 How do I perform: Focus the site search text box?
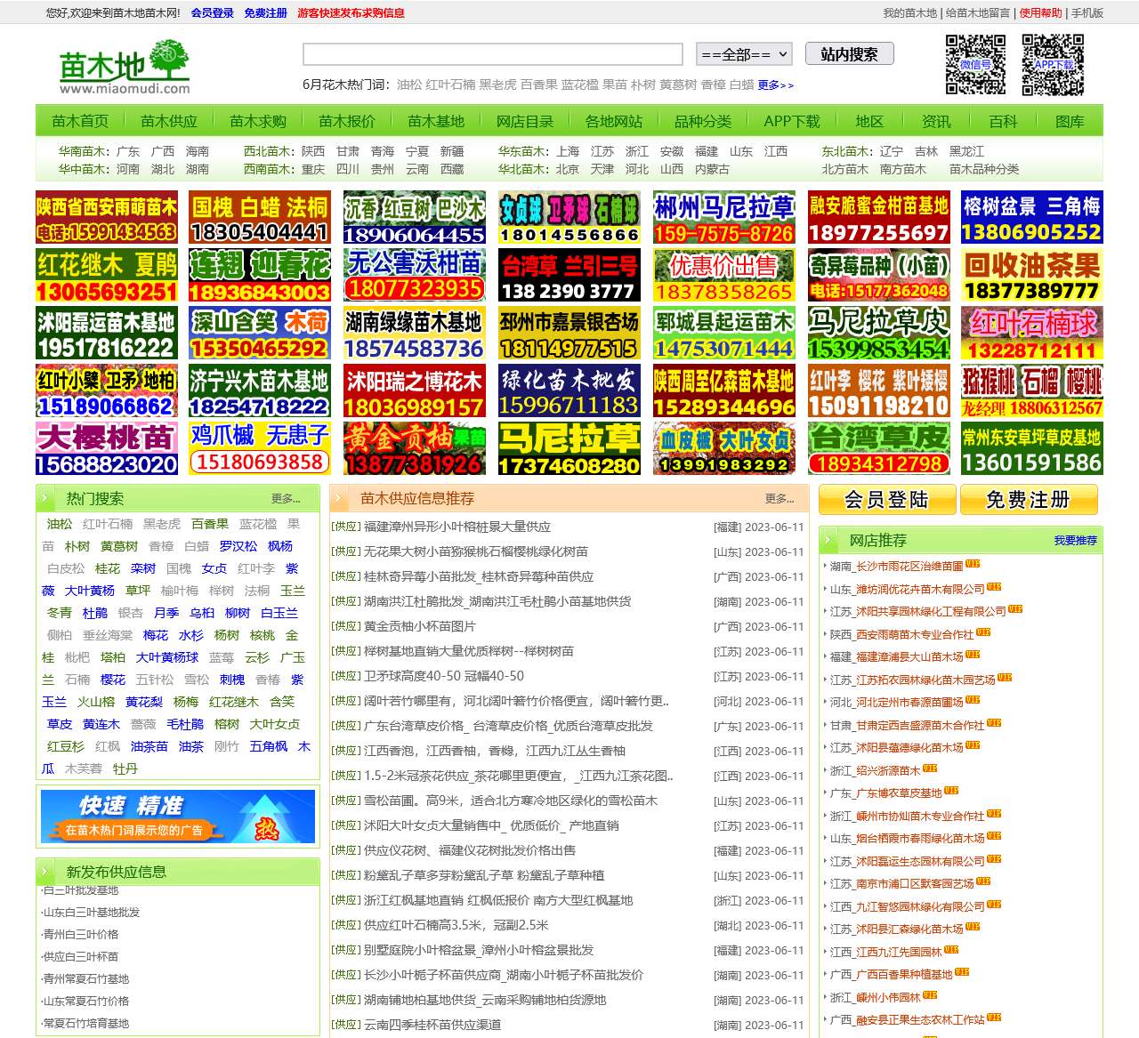point(493,54)
